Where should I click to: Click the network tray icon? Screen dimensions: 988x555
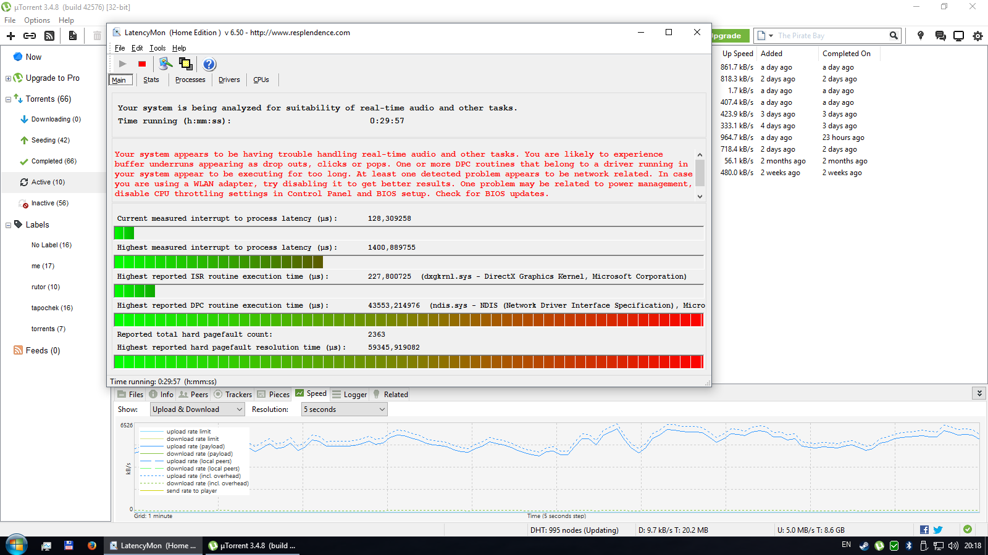tap(939, 546)
